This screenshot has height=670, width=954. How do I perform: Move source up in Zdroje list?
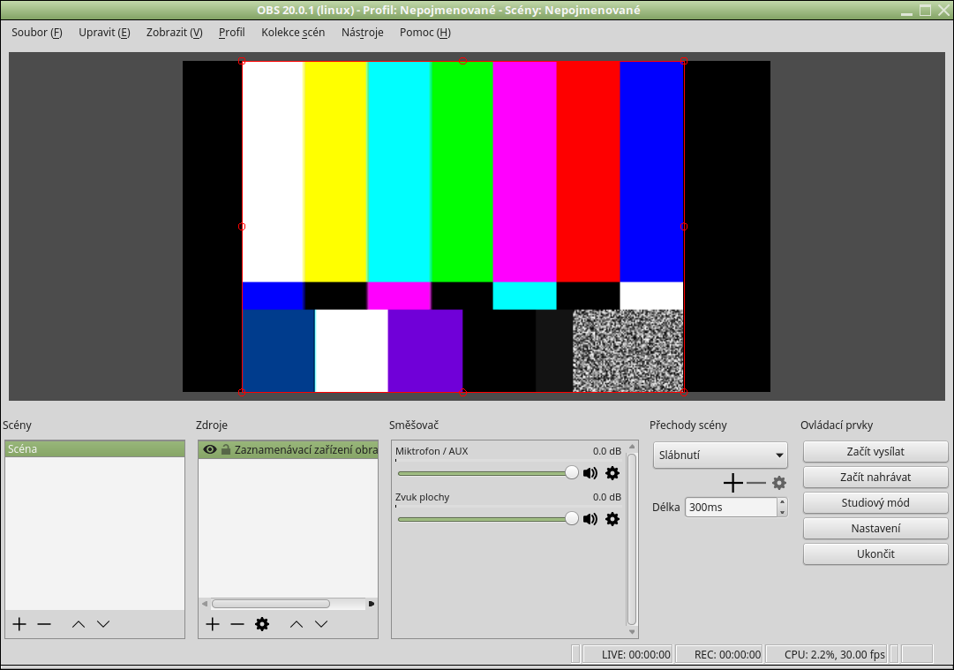click(x=297, y=624)
